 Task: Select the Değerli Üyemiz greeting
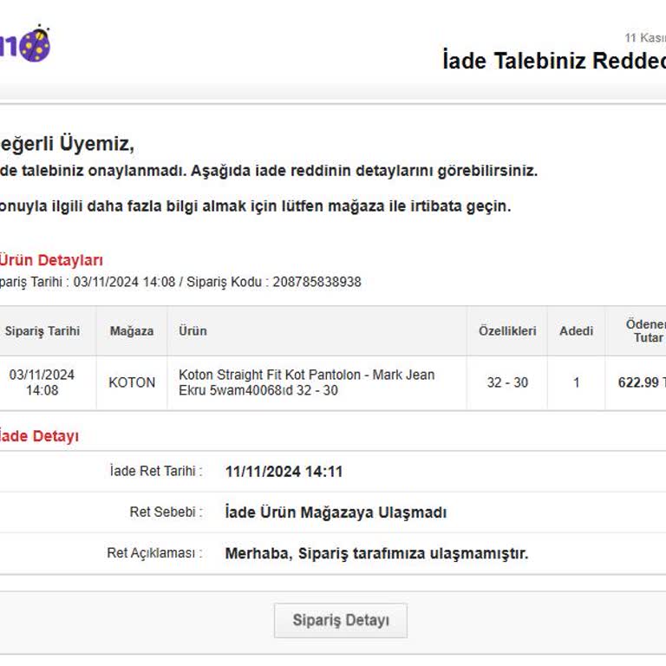pos(67,143)
